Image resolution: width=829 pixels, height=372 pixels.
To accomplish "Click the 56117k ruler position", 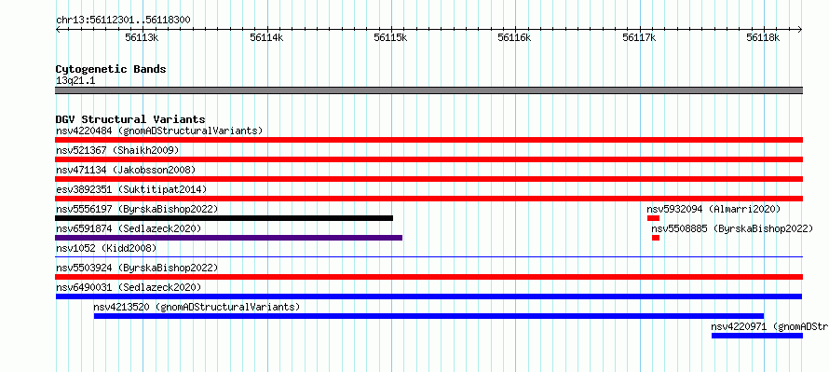I will pyautogui.click(x=639, y=37).
